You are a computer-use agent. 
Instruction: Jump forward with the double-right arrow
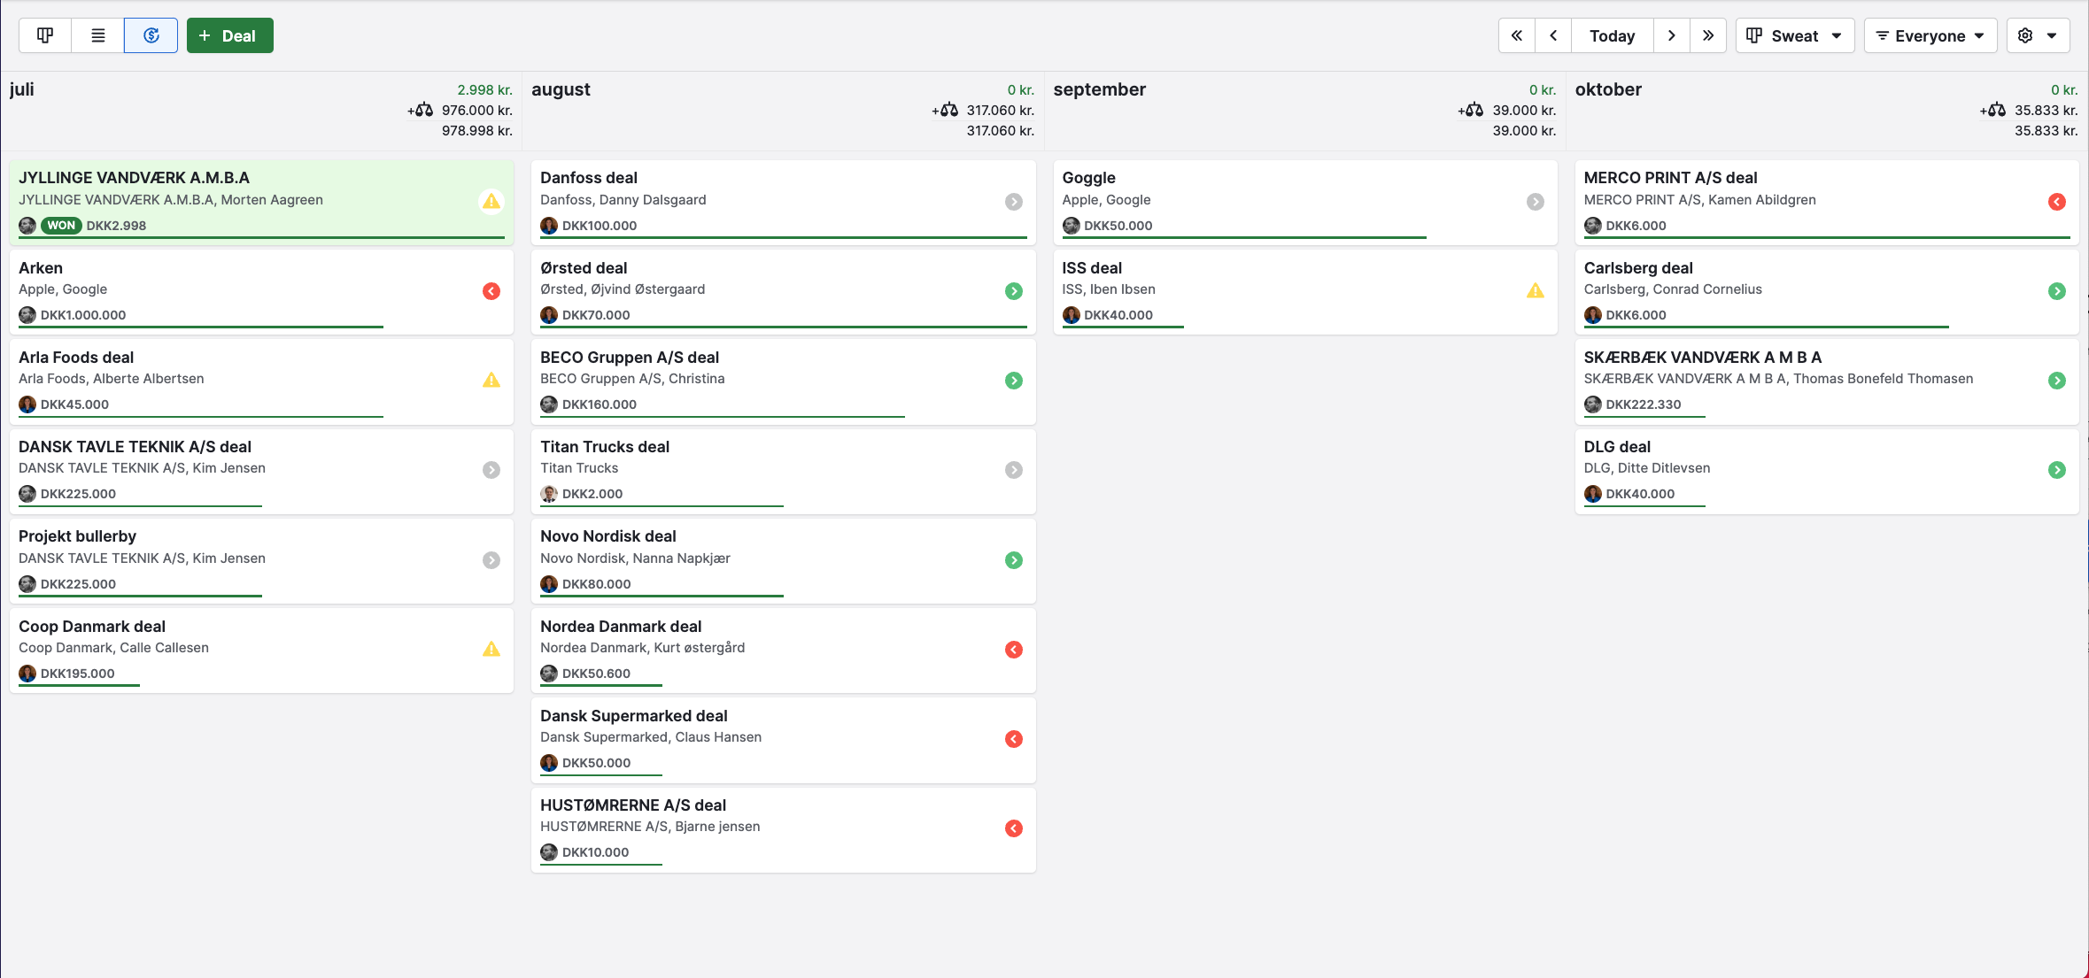pos(1708,35)
